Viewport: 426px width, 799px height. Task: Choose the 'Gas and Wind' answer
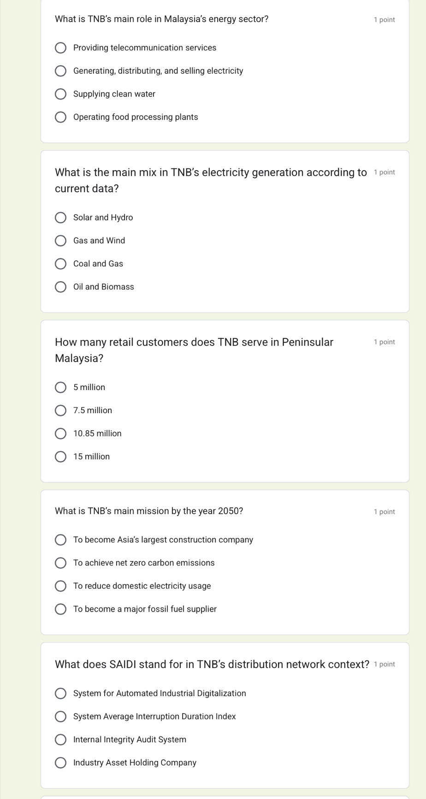click(x=60, y=241)
